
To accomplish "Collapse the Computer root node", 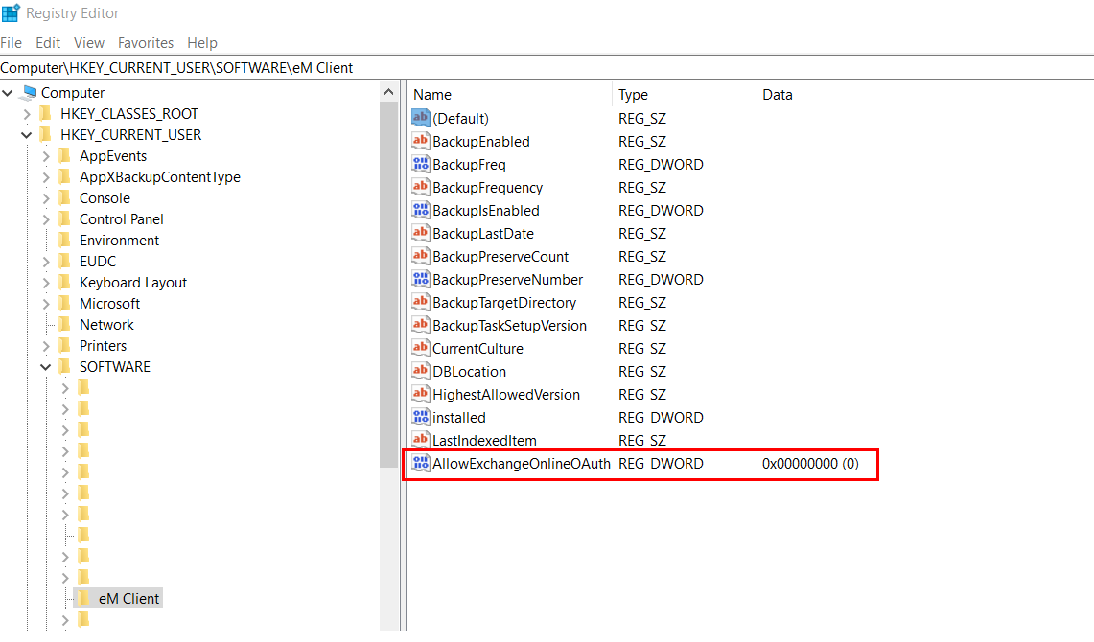I will [8, 93].
